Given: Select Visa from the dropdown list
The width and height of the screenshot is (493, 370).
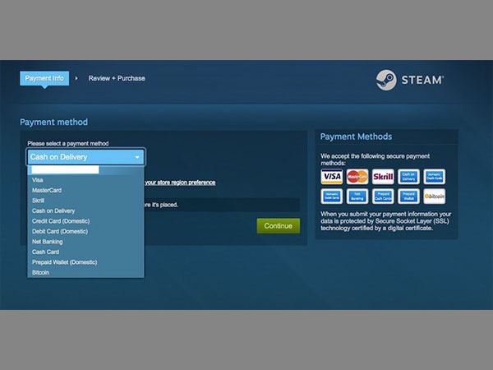Looking at the screenshot, I should [85, 180].
